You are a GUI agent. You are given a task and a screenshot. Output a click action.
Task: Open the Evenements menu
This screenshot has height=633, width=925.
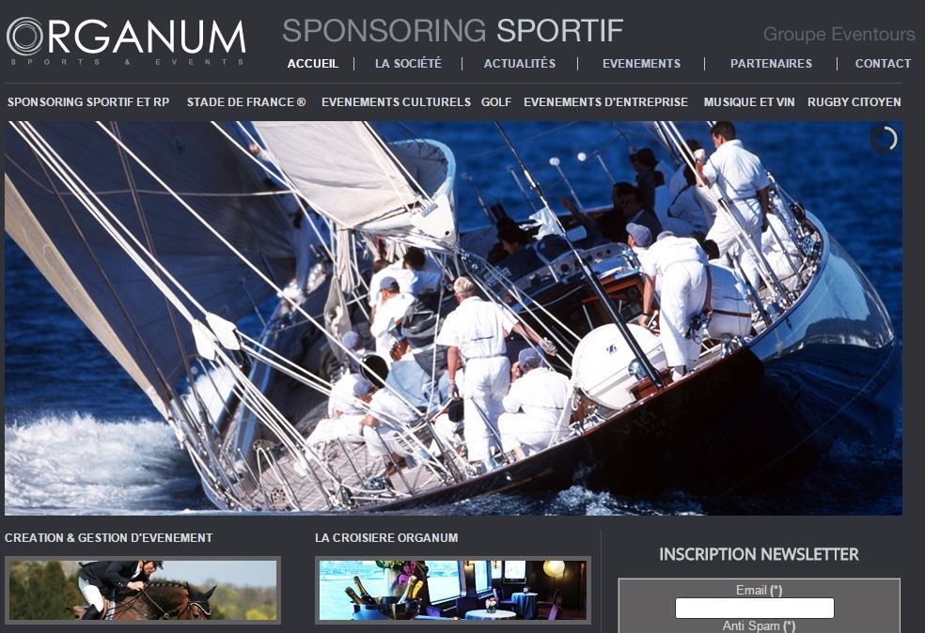(641, 64)
